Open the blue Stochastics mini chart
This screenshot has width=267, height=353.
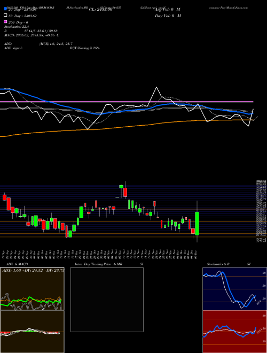click(x=234, y=289)
